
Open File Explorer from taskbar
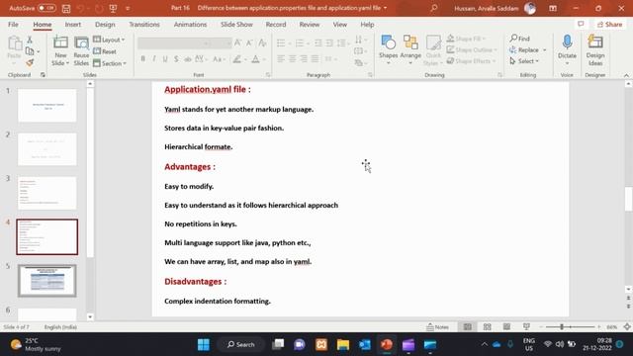coord(343,345)
